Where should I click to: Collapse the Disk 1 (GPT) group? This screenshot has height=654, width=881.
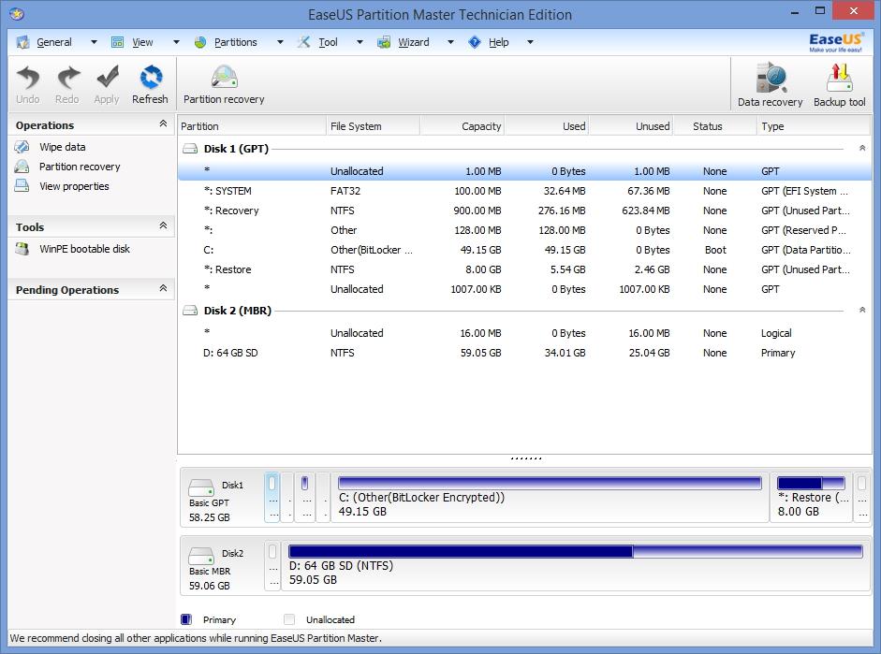pos(862,148)
